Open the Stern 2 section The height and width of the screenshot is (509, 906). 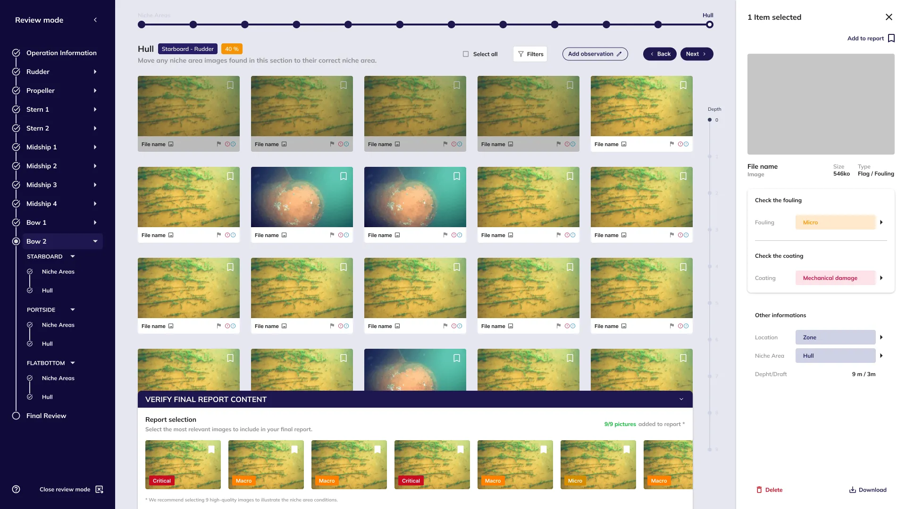tap(38, 128)
